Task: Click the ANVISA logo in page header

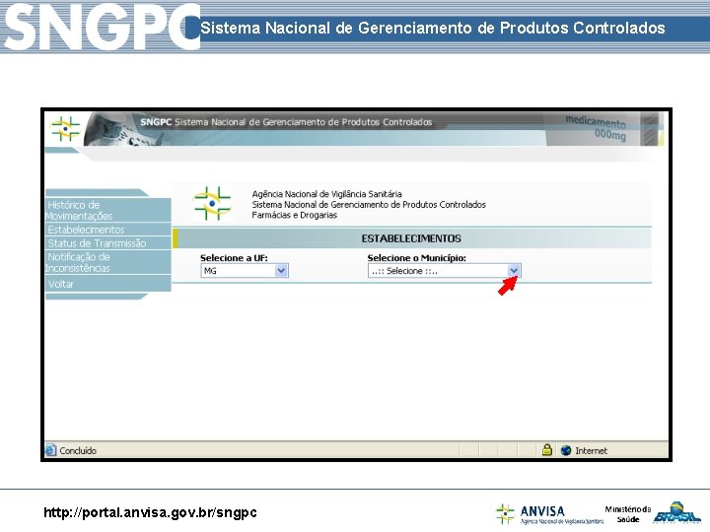Action: (x=66, y=128)
